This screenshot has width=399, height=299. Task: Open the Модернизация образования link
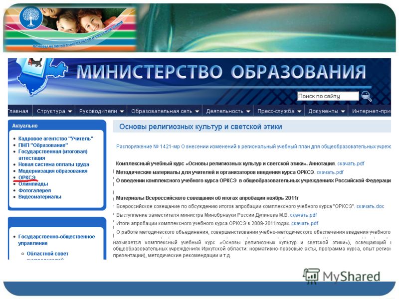(53, 171)
